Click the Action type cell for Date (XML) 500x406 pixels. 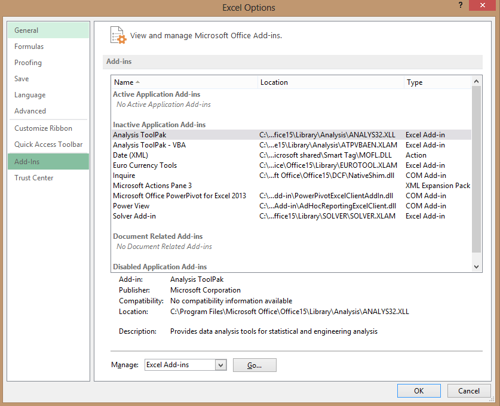(416, 155)
